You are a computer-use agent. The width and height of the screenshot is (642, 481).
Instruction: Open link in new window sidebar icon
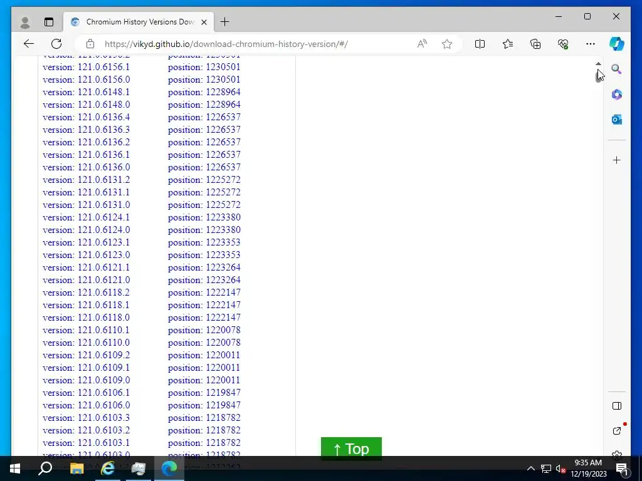(x=617, y=431)
